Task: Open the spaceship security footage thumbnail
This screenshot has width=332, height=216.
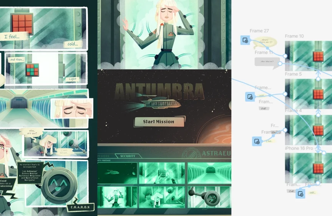Action: point(118,173)
